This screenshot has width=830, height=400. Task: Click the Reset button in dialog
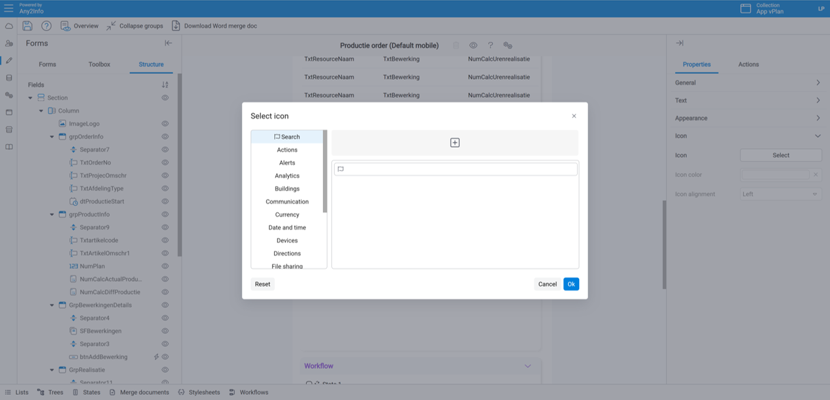tap(263, 284)
